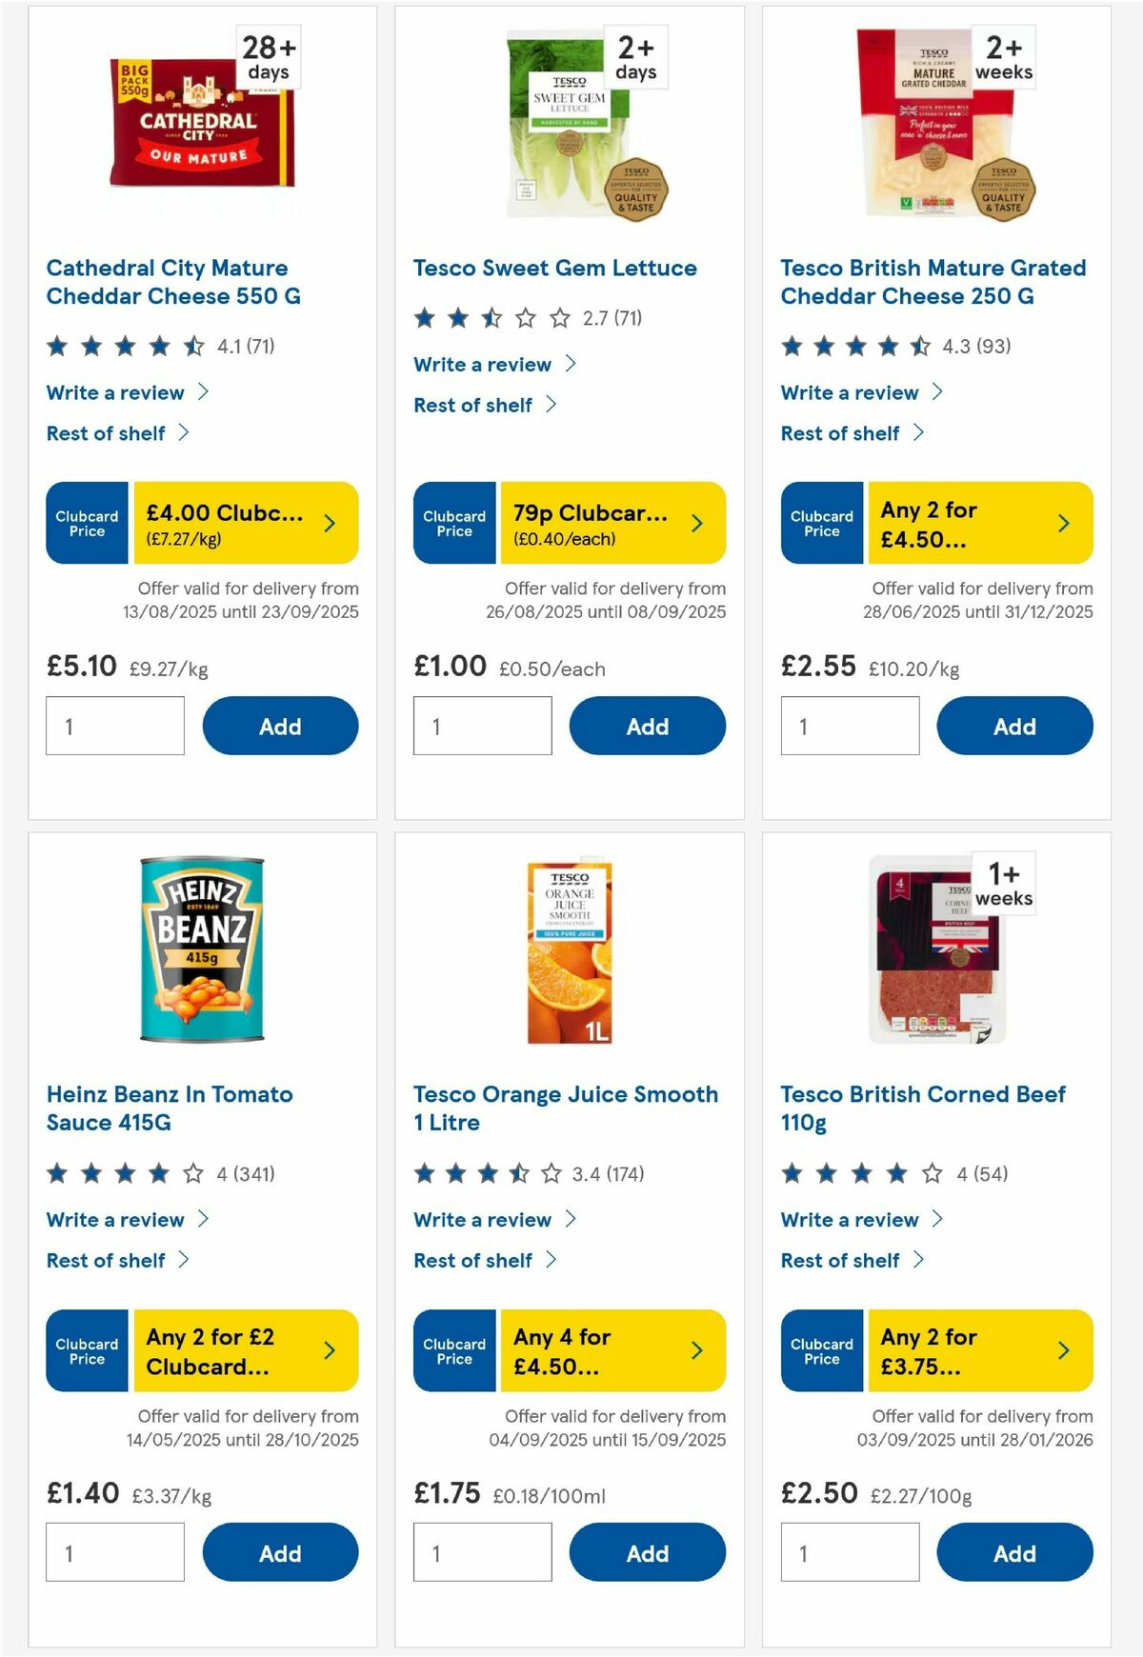Click the Clubcard Price badge on Sweet Gem Lettuce
The height and width of the screenshot is (1657, 1143).
click(x=454, y=523)
